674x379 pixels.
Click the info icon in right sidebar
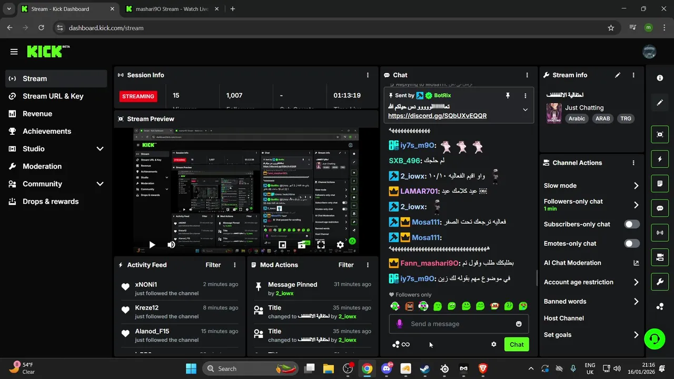660,78
